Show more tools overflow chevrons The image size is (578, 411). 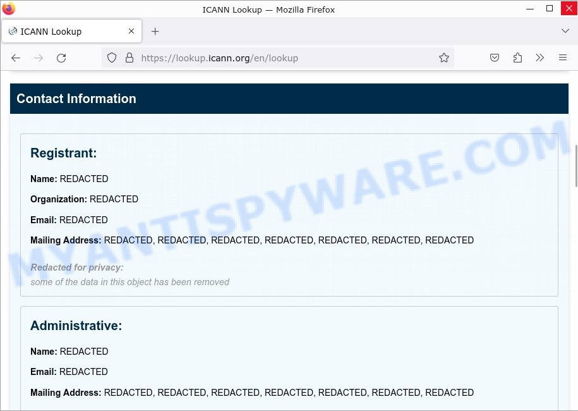[x=539, y=58]
